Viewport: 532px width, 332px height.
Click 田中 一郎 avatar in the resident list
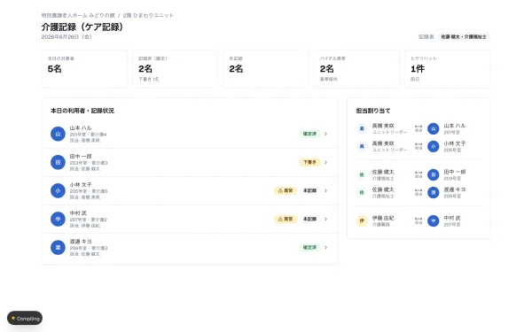(x=58, y=162)
